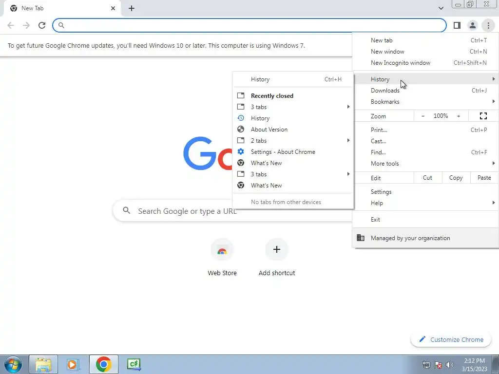
Task: Click the globe icon About Version entry
Action: pyautogui.click(x=241, y=129)
